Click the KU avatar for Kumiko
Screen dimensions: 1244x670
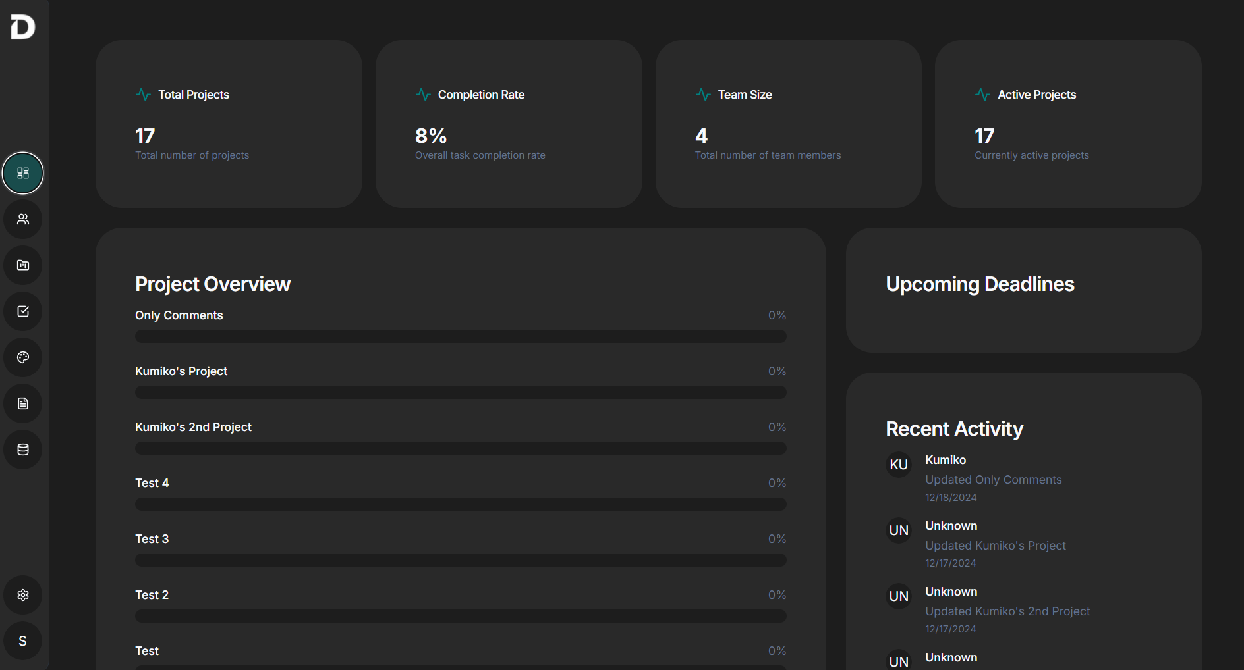899,465
